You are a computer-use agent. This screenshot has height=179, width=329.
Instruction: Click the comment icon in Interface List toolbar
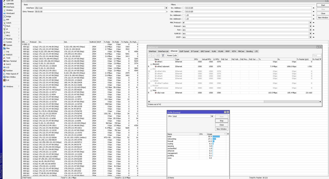(x=158, y=55)
